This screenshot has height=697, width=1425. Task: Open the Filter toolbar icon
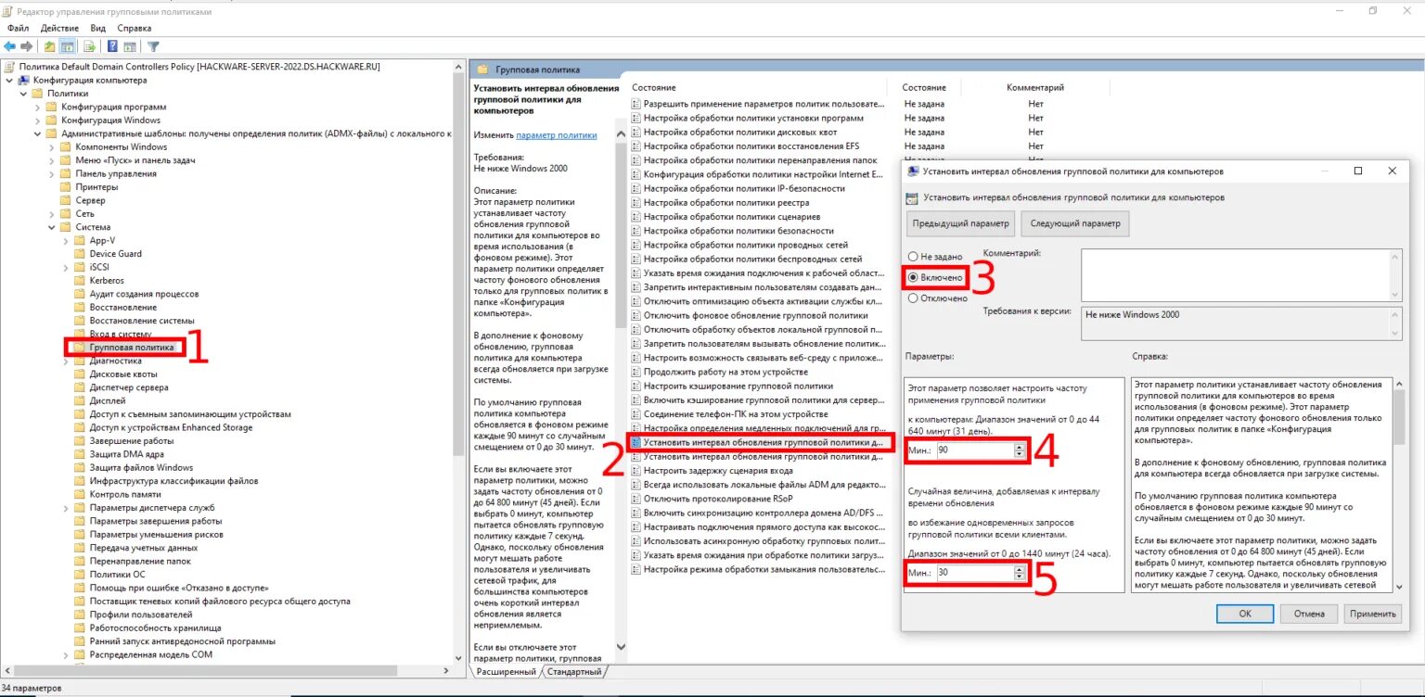coord(151,46)
